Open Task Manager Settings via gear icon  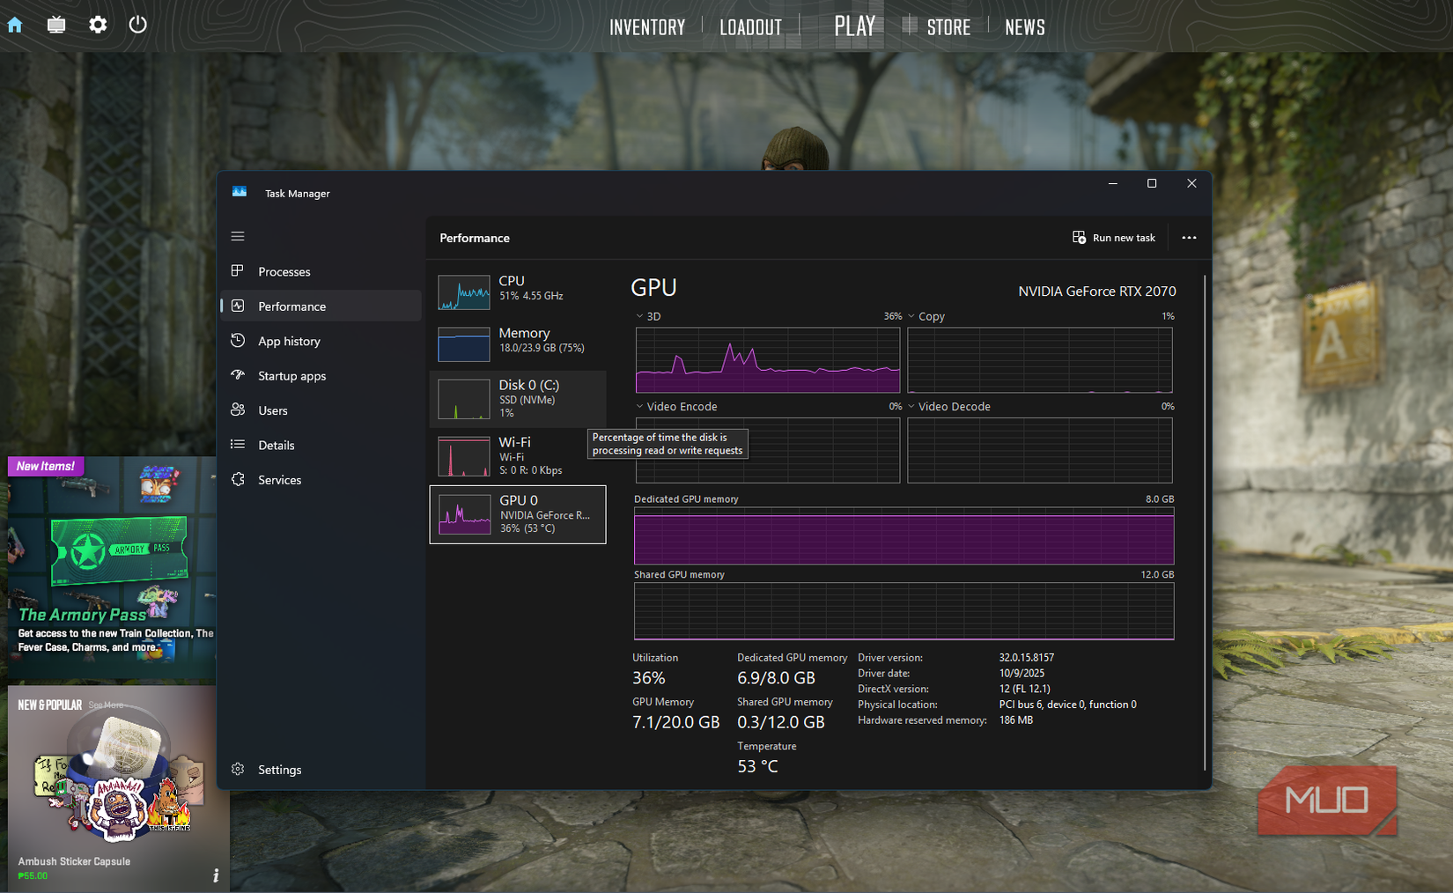(238, 769)
